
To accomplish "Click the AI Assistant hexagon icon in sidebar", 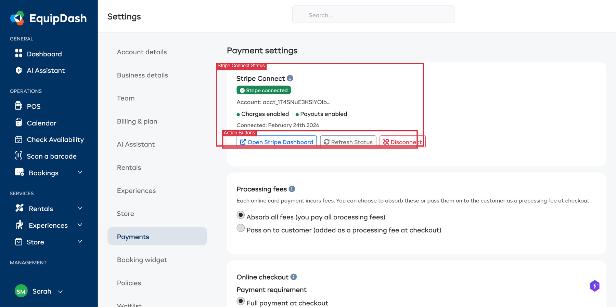I will click(19, 70).
